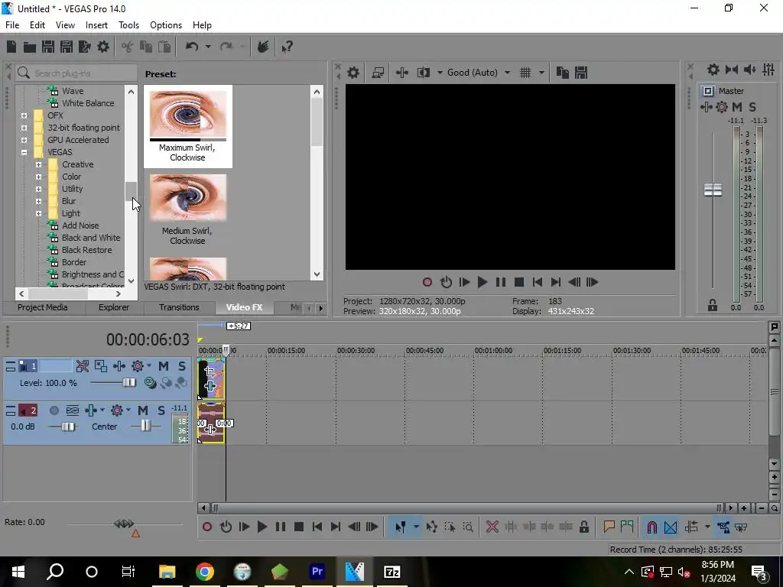Solo audio track 2 with S button

tap(161, 410)
